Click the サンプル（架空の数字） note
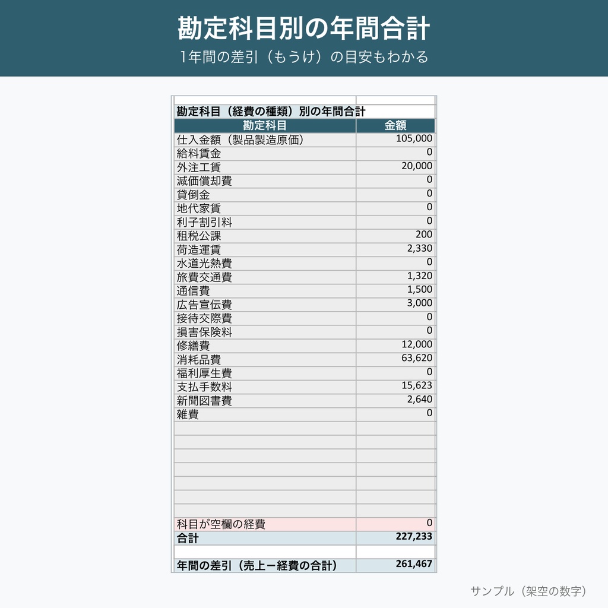The width and height of the screenshot is (608, 608). pyautogui.click(x=529, y=591)
